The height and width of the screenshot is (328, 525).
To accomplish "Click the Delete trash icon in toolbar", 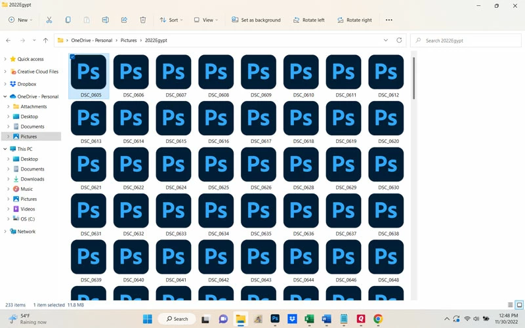I will click(x=142, y=20).
